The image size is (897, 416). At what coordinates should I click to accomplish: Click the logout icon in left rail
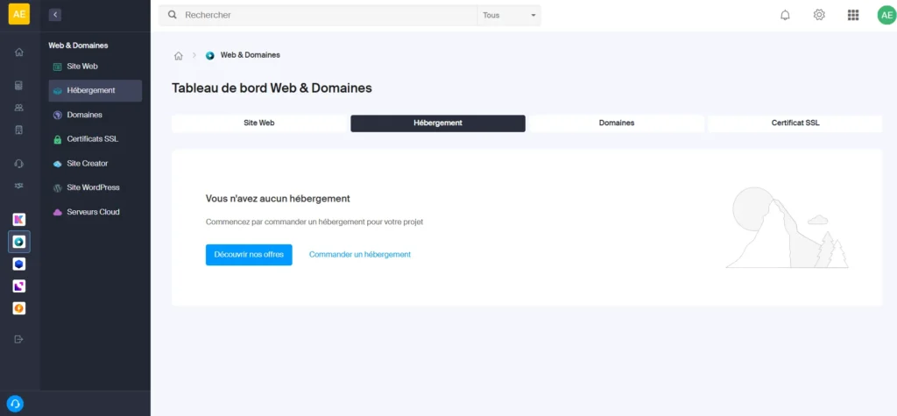tap(19, 339)
